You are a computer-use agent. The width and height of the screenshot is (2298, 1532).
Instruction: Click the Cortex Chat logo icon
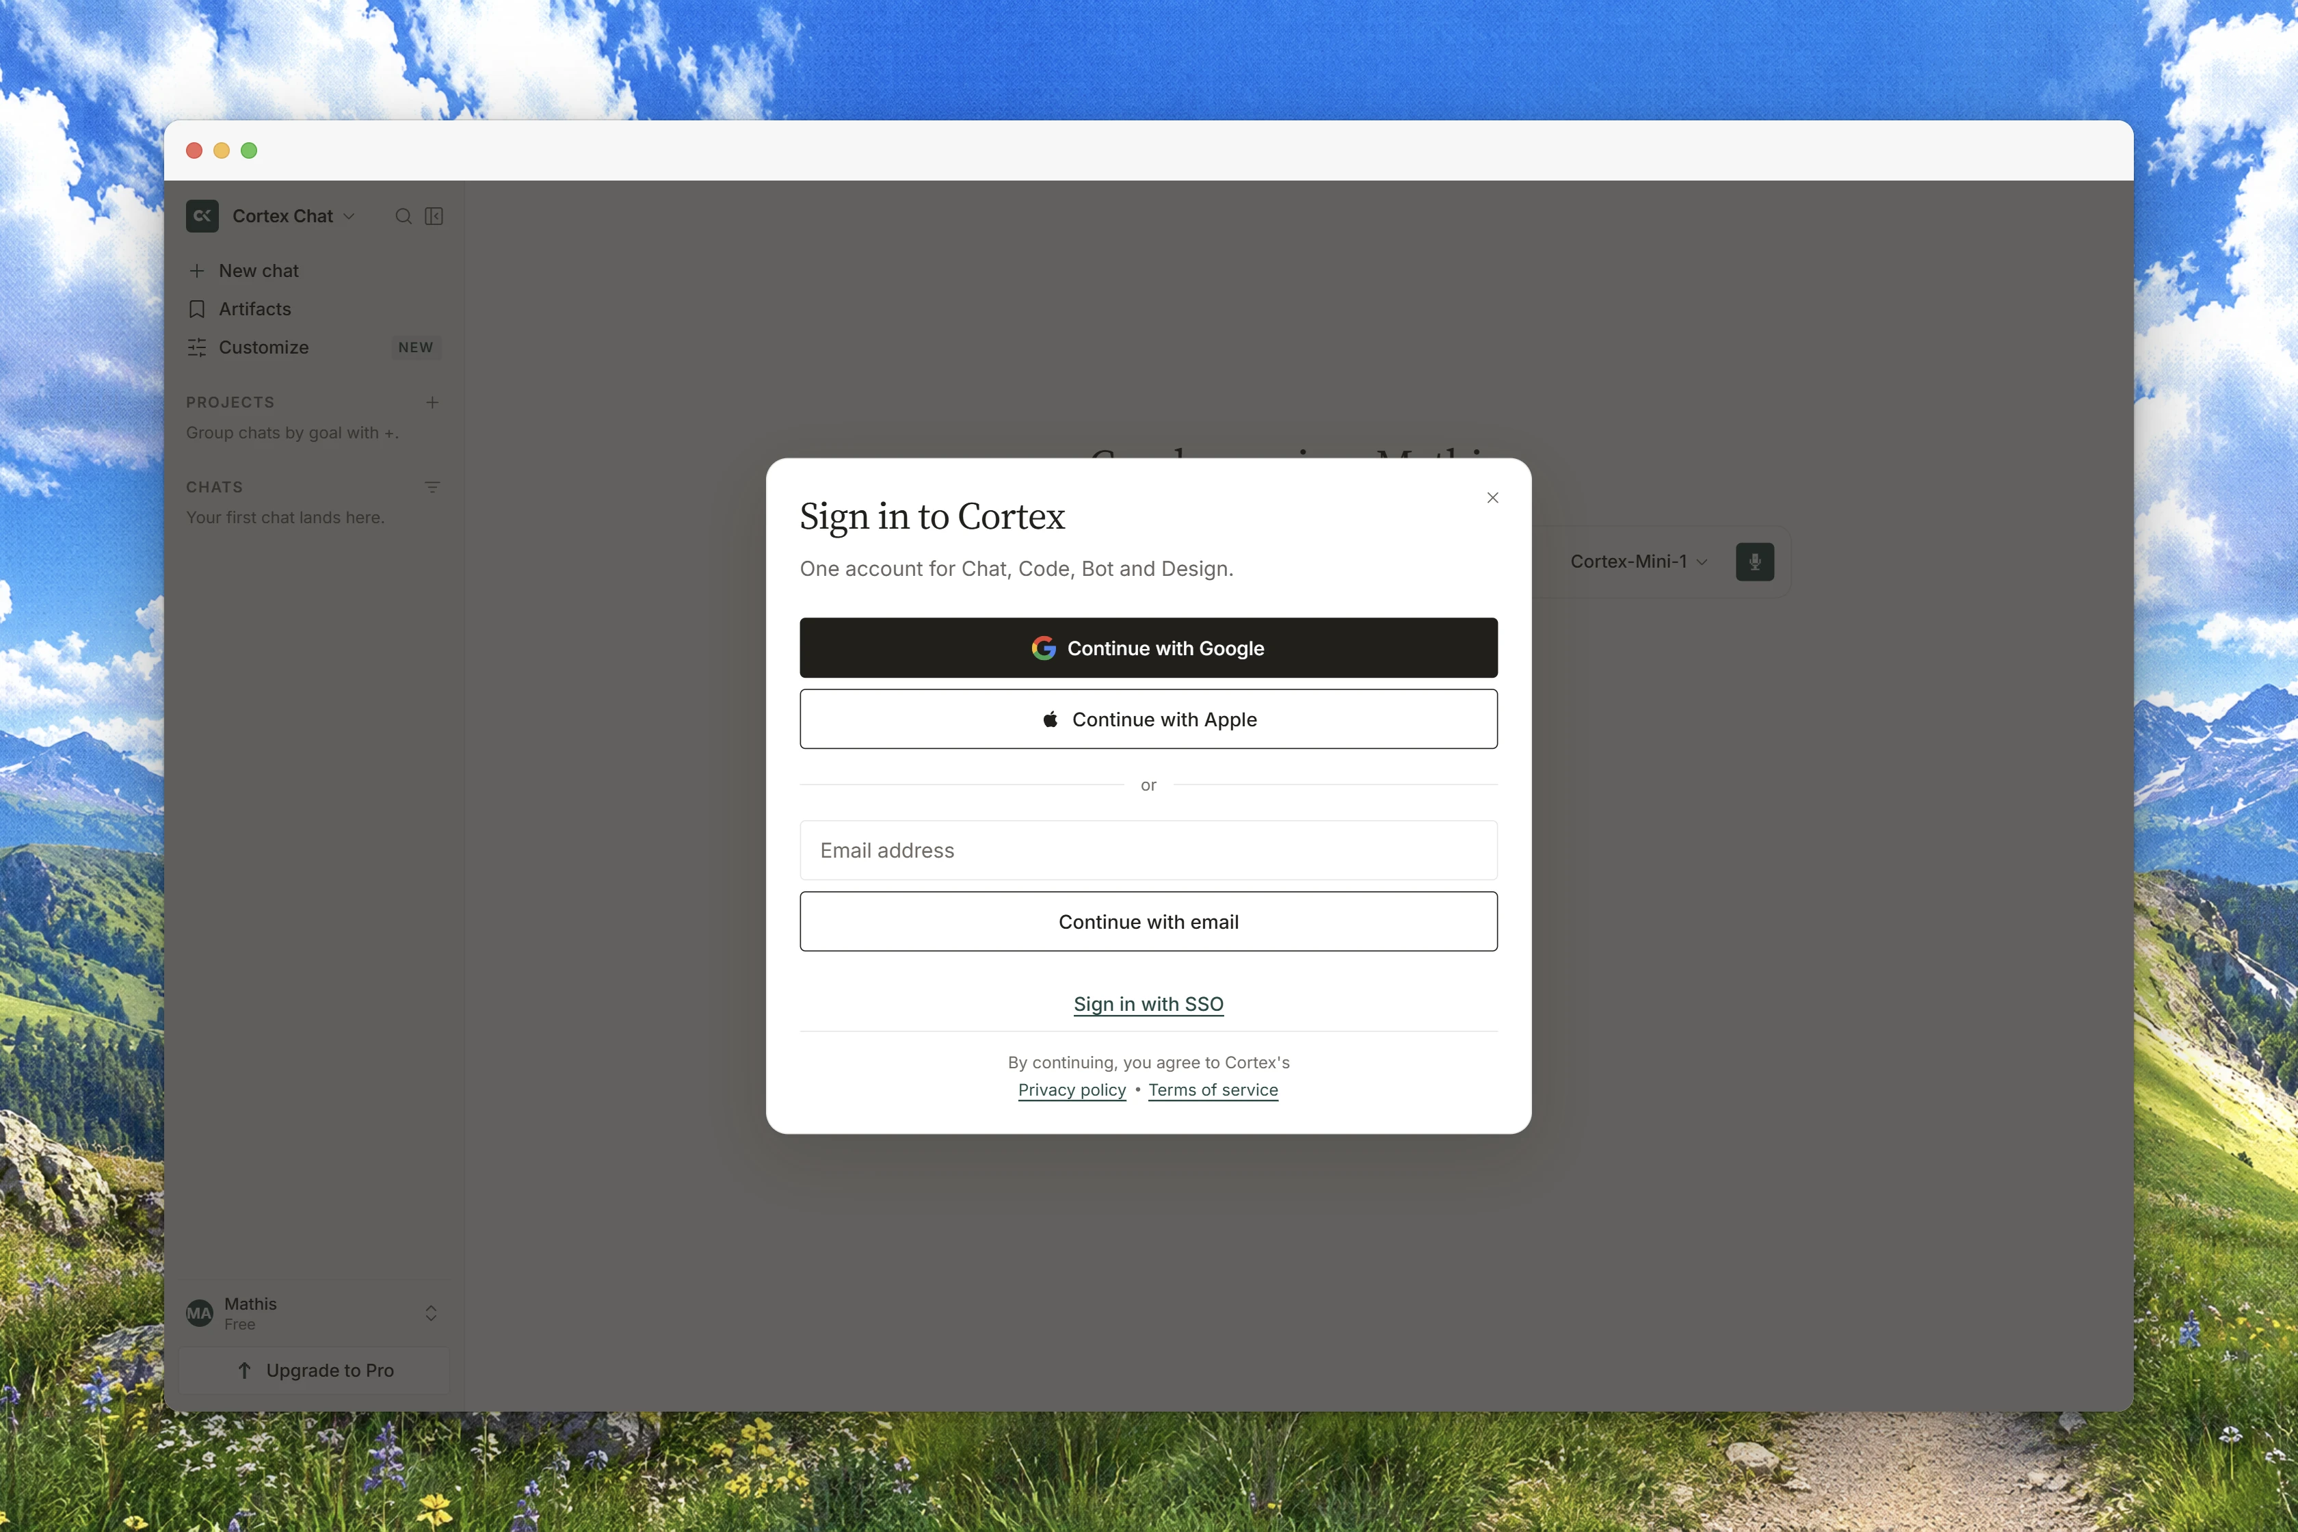(202, 216)
